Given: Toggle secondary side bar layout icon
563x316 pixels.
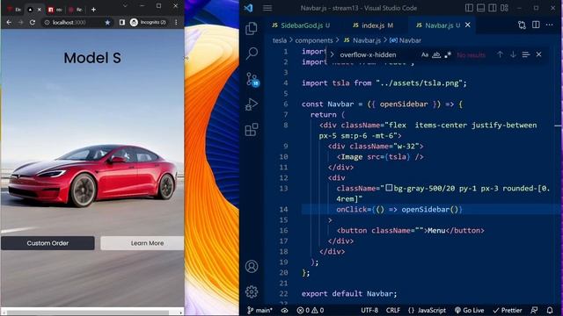Looking at the screenshot, I should point(493,8).
